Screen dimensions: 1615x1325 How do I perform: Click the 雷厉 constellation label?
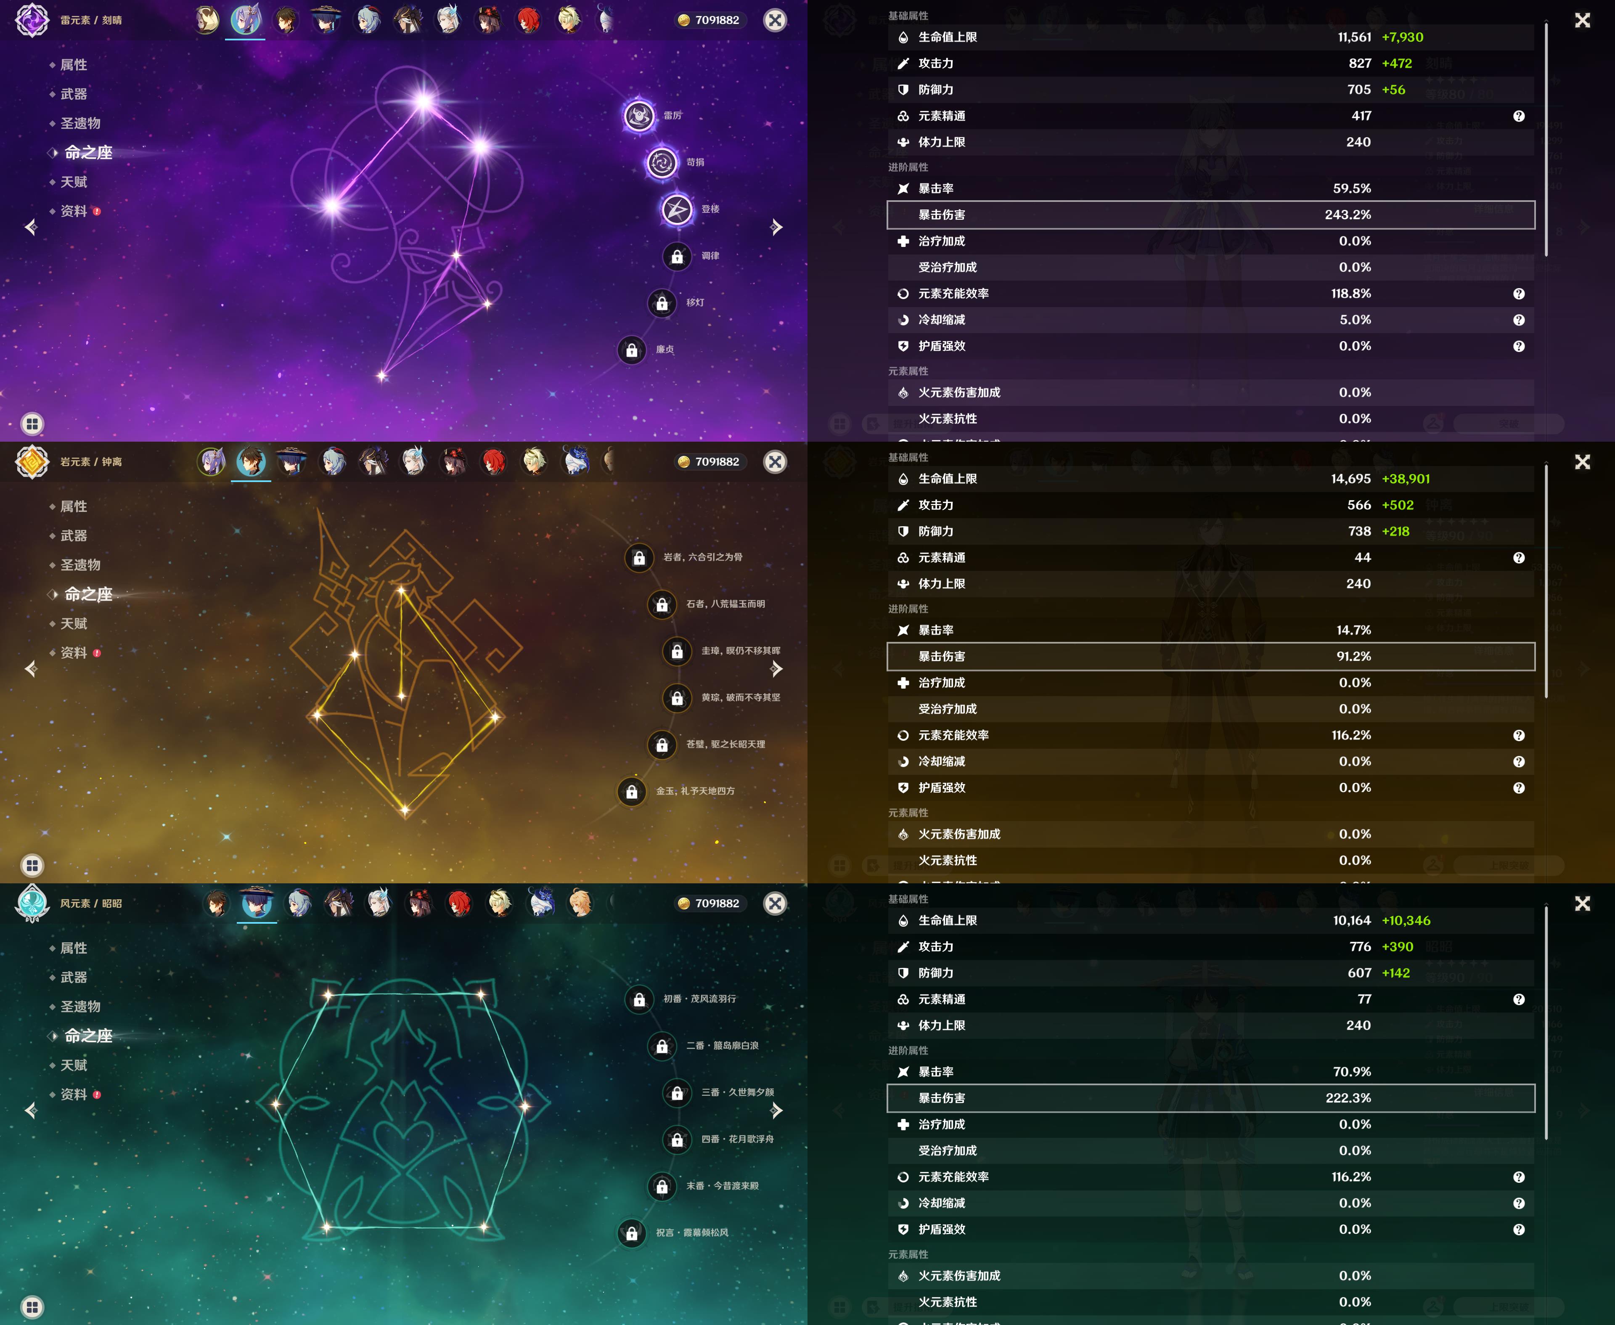pyautogui.click(x=672, y=116)
